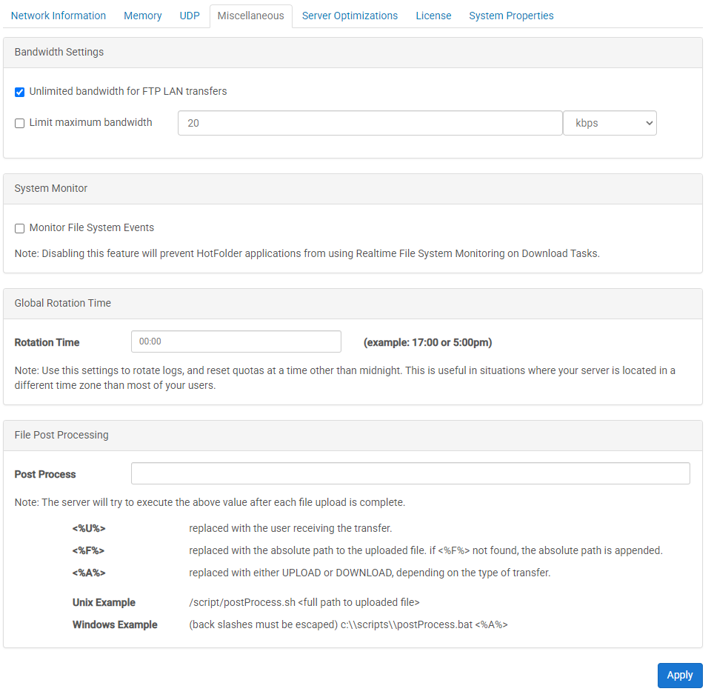Click the Unix Example label

[104, 602]
